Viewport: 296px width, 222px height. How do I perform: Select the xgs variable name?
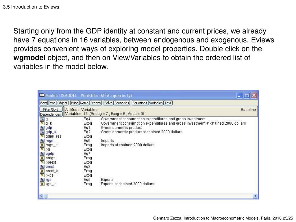coord(48,180)
